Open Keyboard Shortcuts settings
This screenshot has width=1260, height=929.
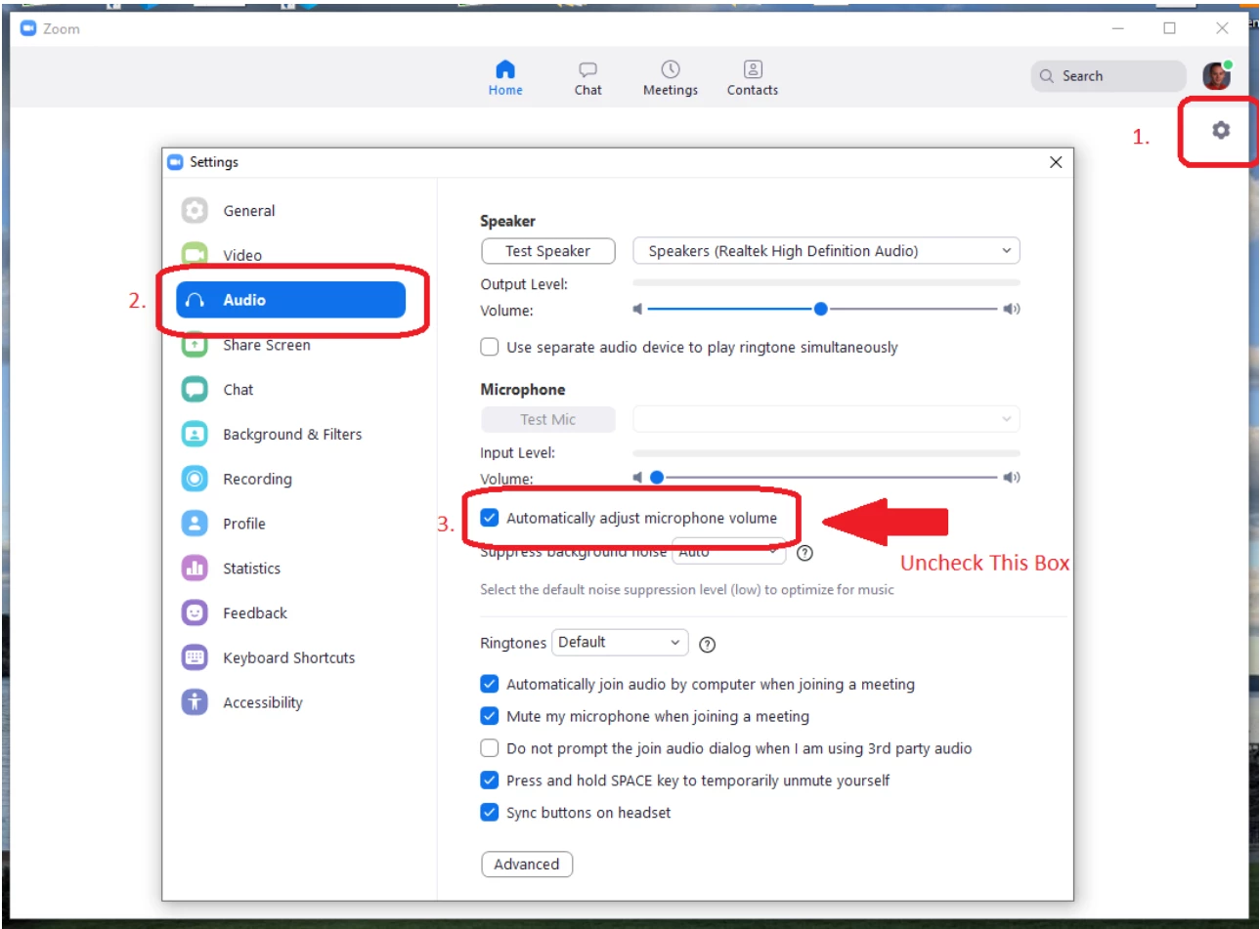click(291, 658)
